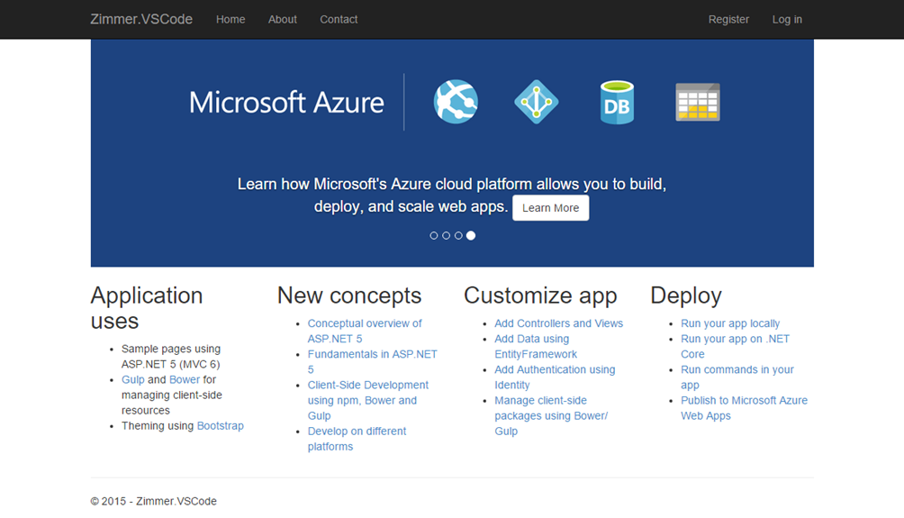Screen dimensions: 904x518
Task: Open the About nav item
Action: [x=283, y=20]
